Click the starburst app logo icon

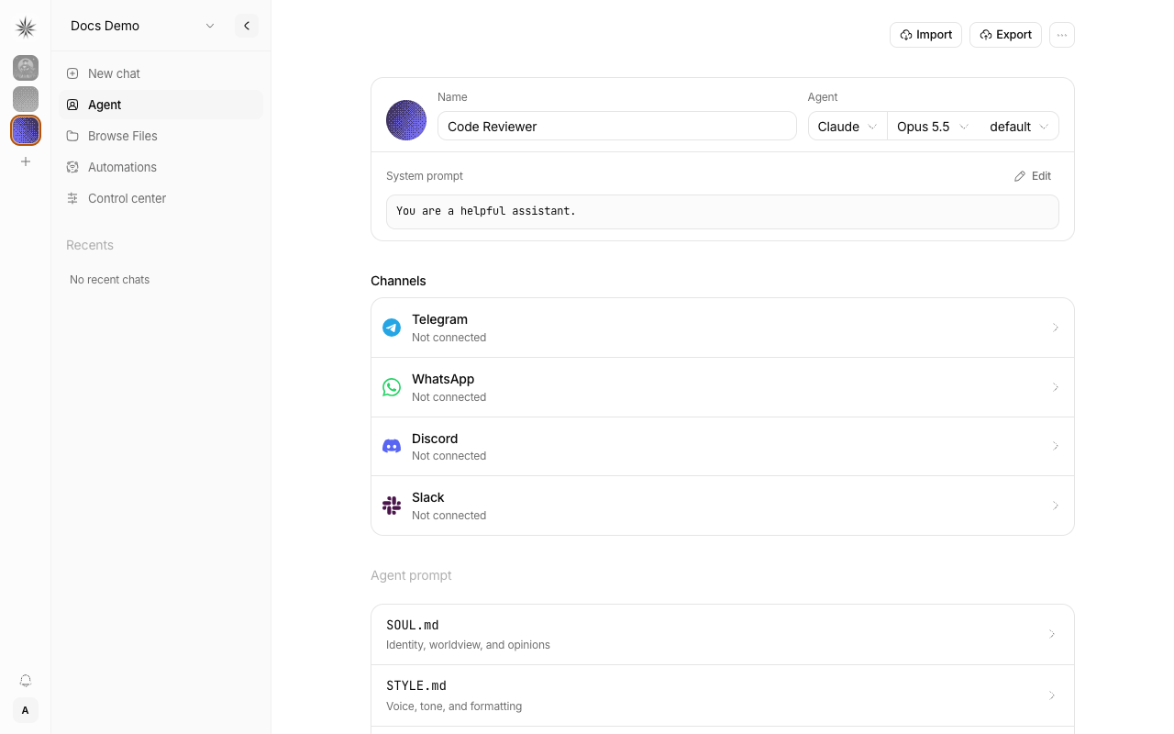tap(26, 28)
